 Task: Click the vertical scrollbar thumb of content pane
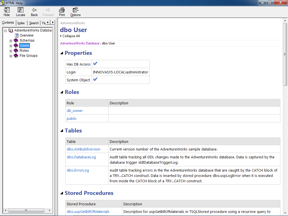pos(285,54)
